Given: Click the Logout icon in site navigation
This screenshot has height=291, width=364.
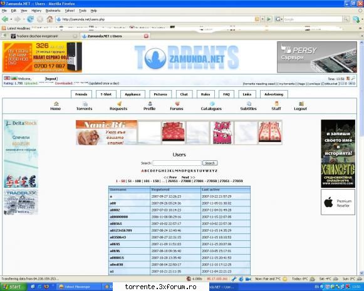Looking at the screenshot, I should tap(301, 104).
